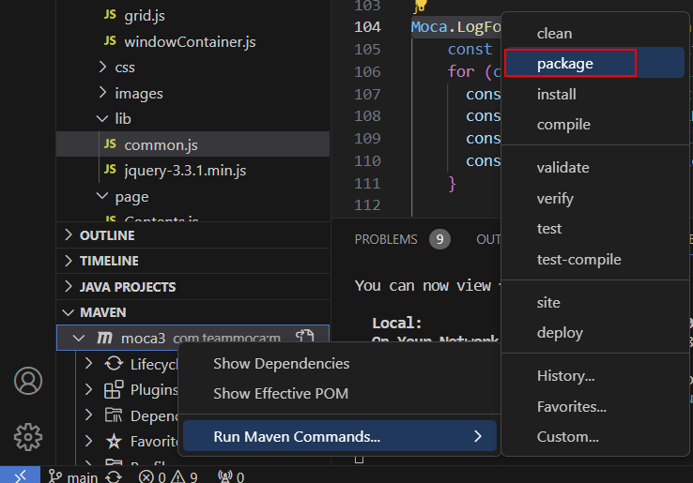Expand the Plugins node
This screenshot has height=483, width=693.
point(88,389)
